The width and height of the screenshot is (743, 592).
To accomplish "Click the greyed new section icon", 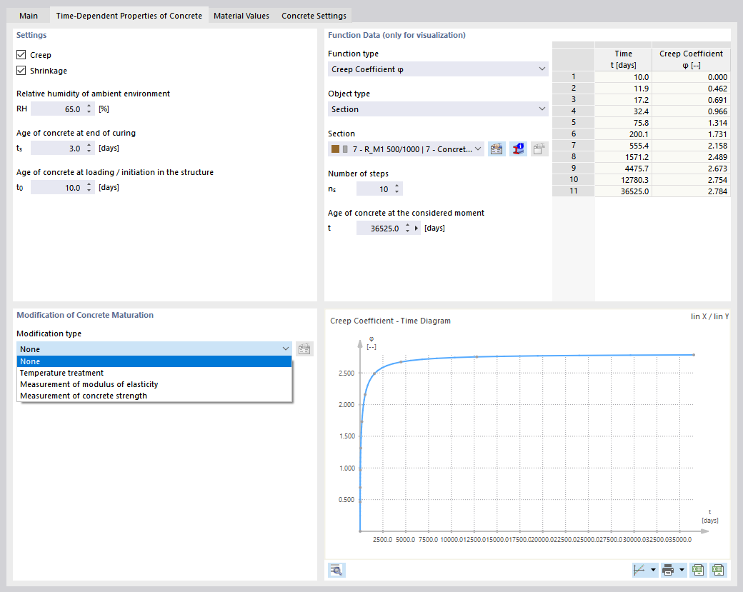I will [x=539, y=149].
